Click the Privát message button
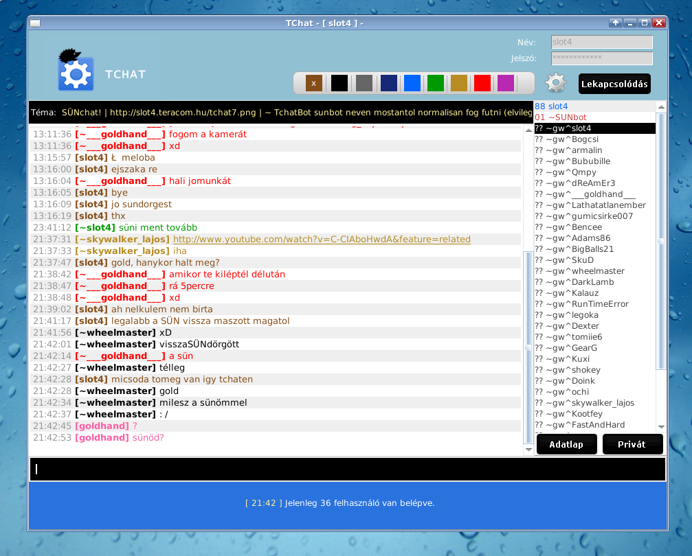The image size is (692, 556). 632,444
